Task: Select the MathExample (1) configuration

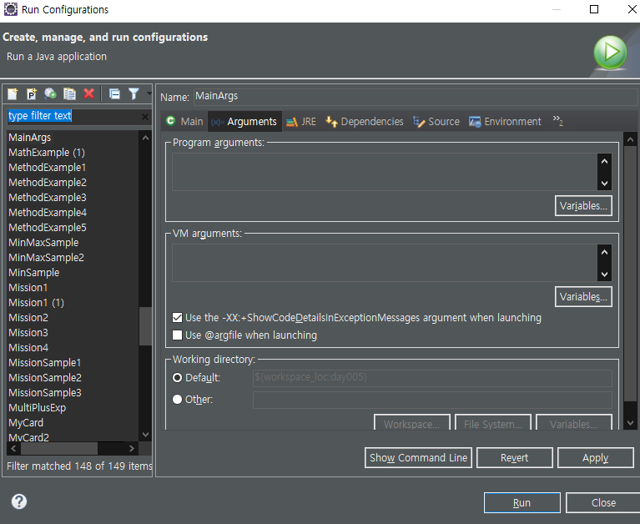Action: point(47,153)
